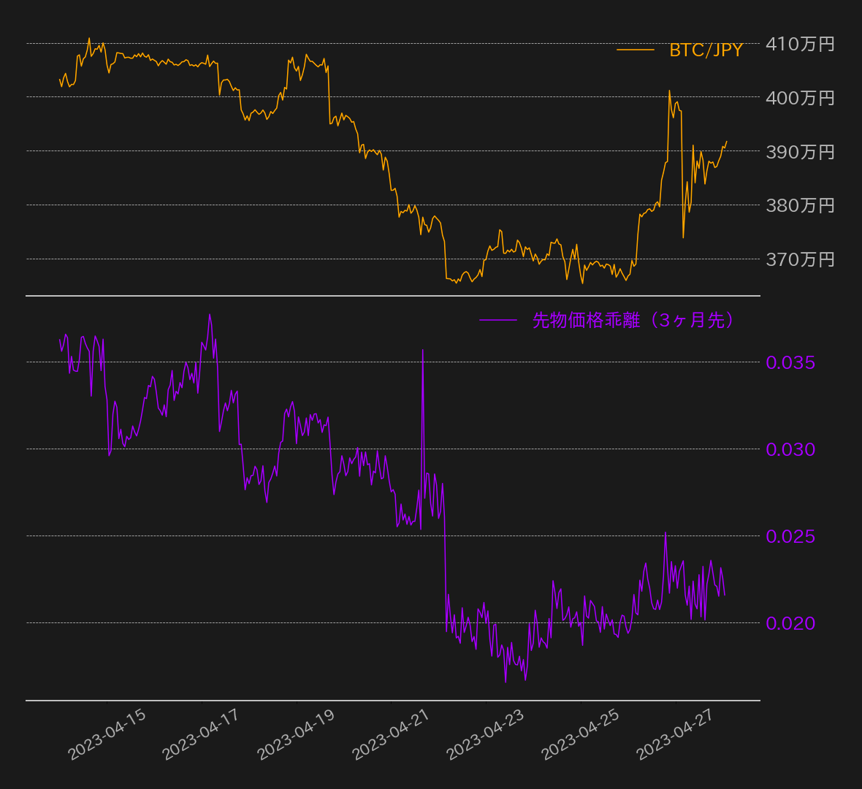Click the 2023-04-25 date label
The image size is (862, 789).
point(581,734)
